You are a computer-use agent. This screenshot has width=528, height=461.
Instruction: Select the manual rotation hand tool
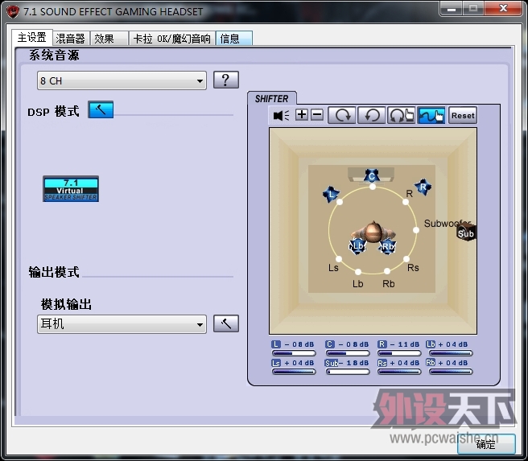[401, 115]
